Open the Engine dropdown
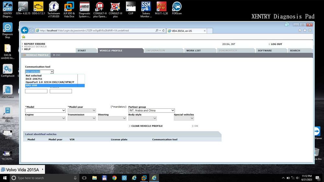The width and height of the screenshot is (324, 182). (x=45, y=118)
